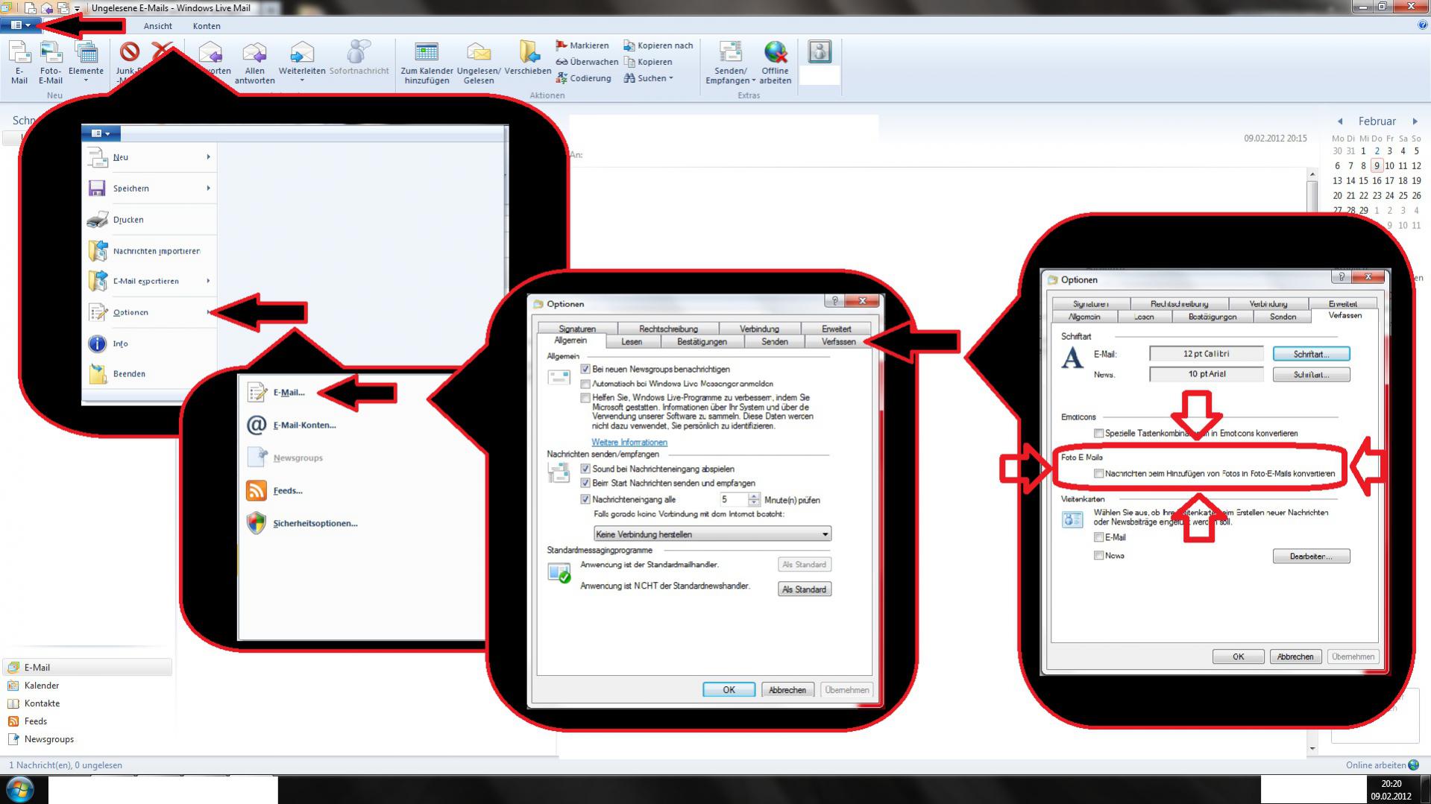
Task: Open E-Mail-Konten... from the options submenu
Action: pos(304,425)
